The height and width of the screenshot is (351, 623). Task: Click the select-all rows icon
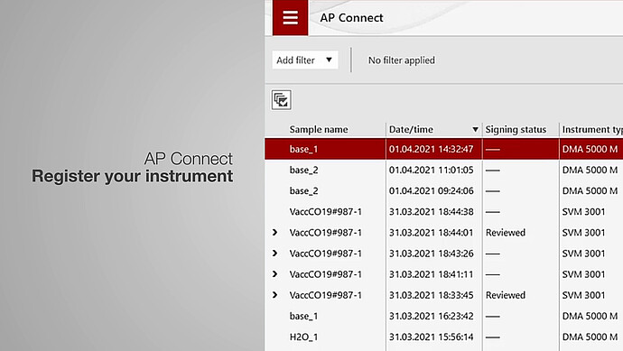tap(282, 99)
